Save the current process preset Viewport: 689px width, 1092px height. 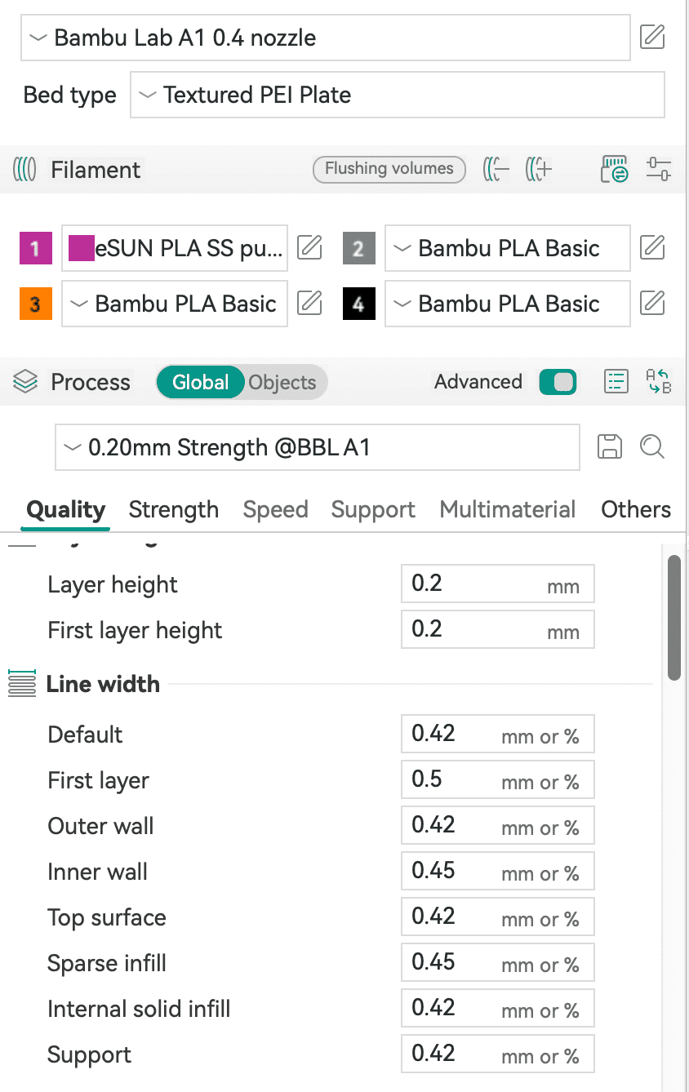tap(610, 446)
